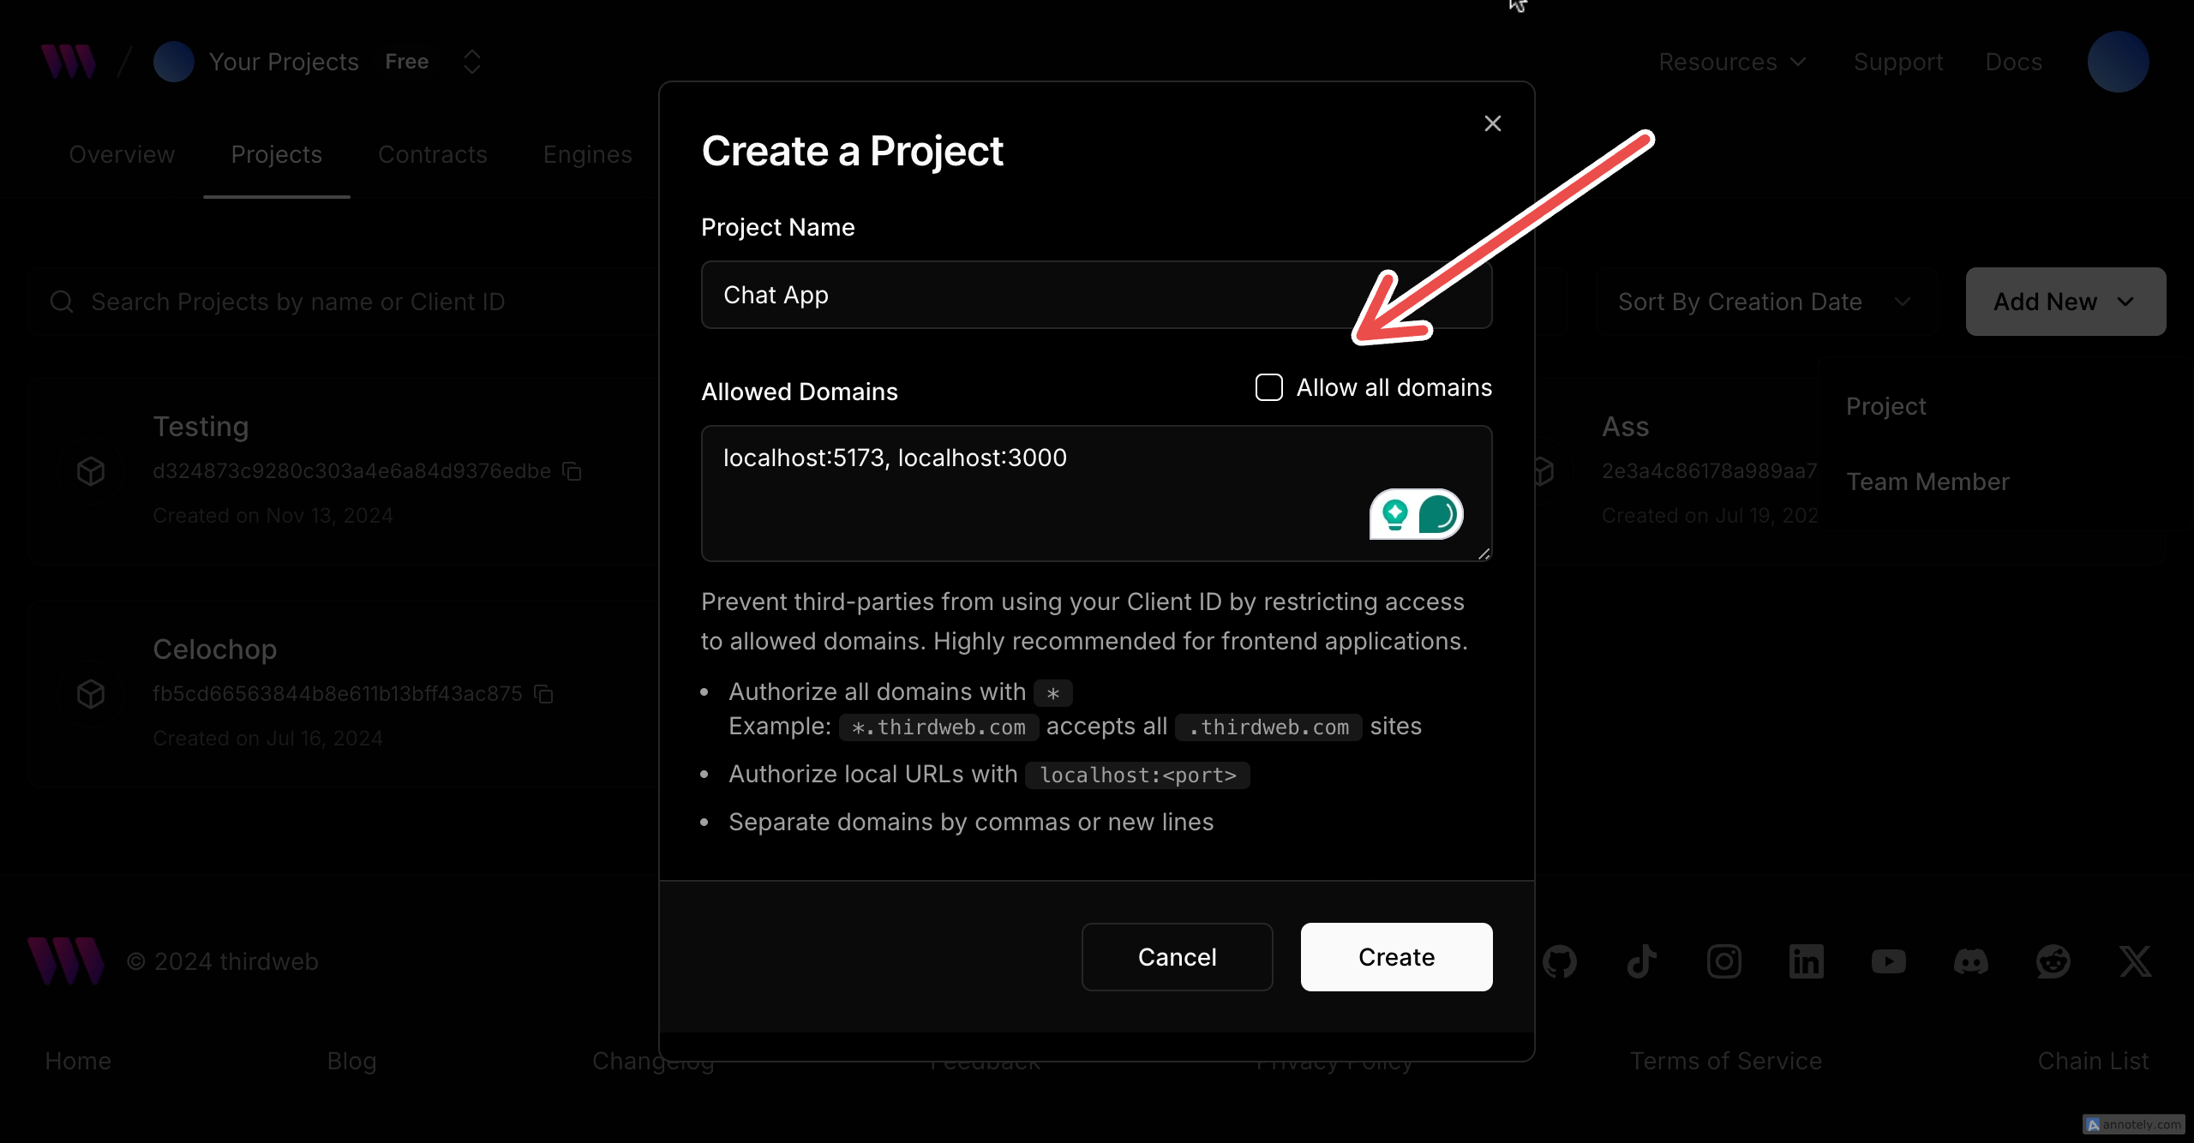This screenshot has height=1143, width=2194.
Task: Open the TikTok footer icon
Action: (x=1641, y=961)
